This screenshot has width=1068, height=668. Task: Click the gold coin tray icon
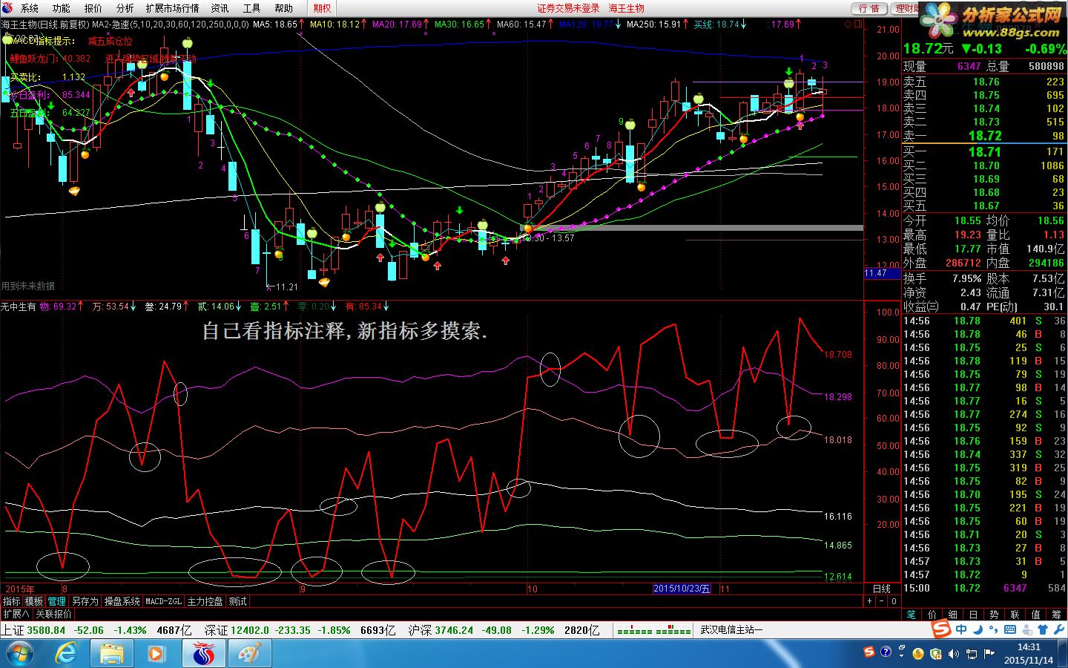(x=918, y=654)
